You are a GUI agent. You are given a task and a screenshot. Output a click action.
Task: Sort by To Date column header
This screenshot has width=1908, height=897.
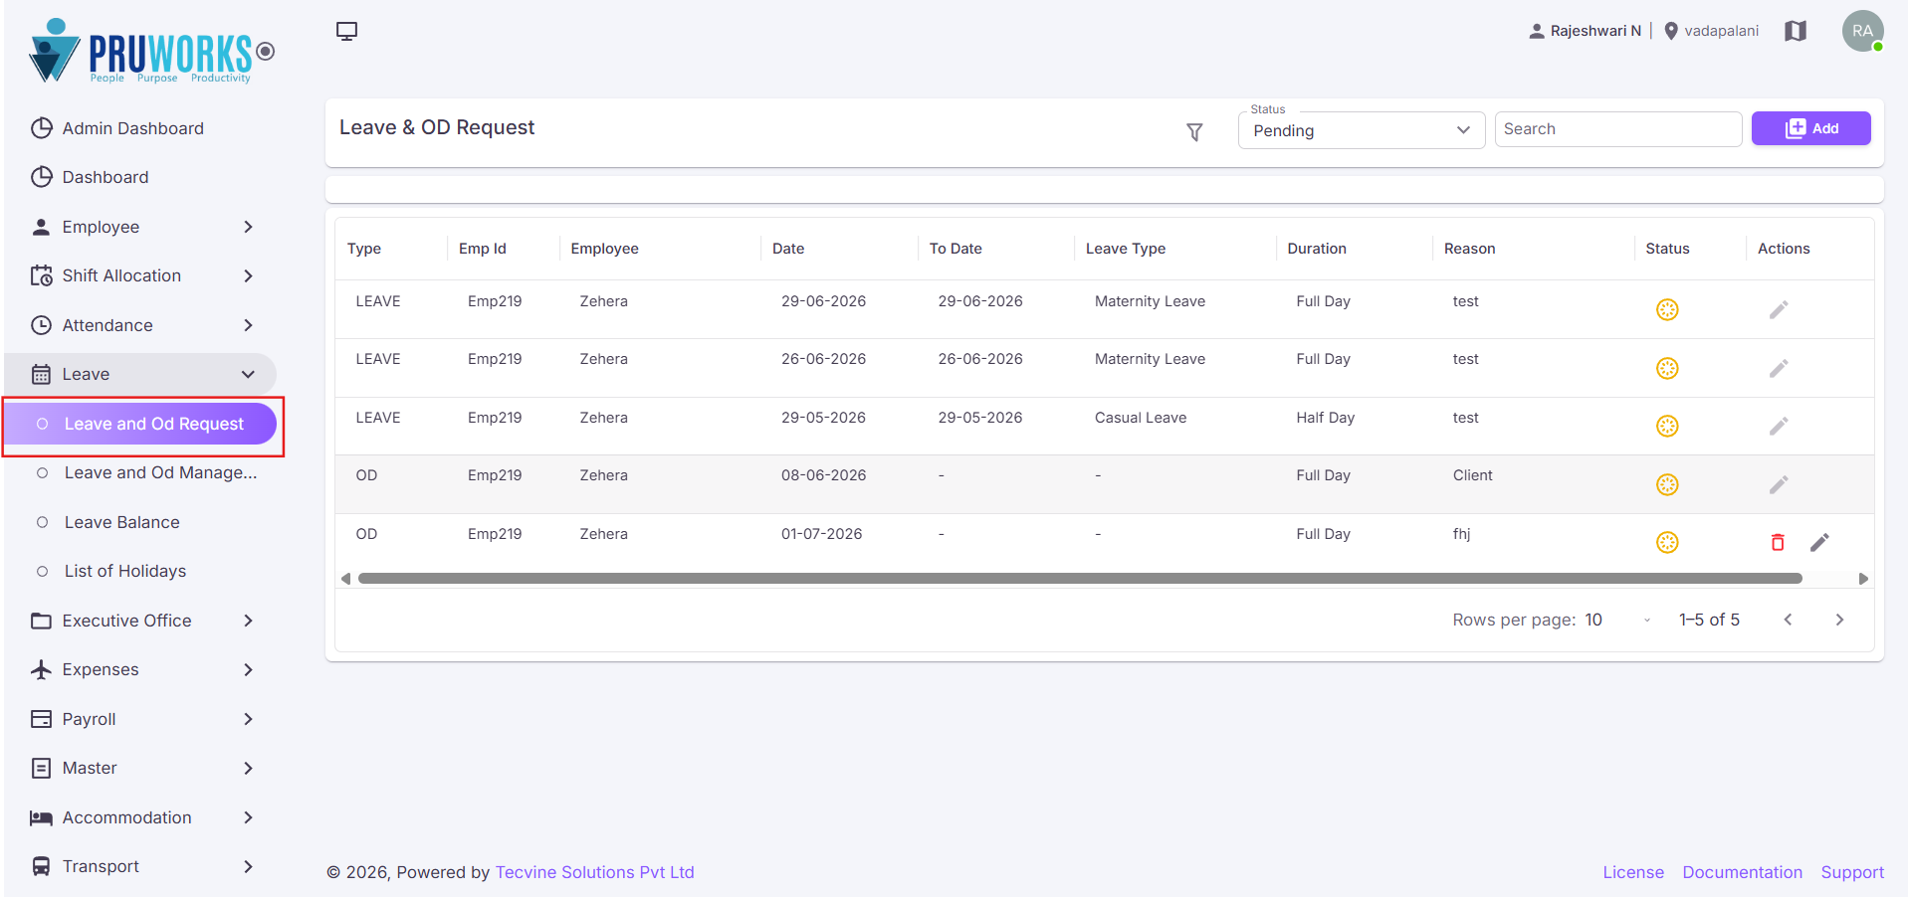(x=955, y=249)
